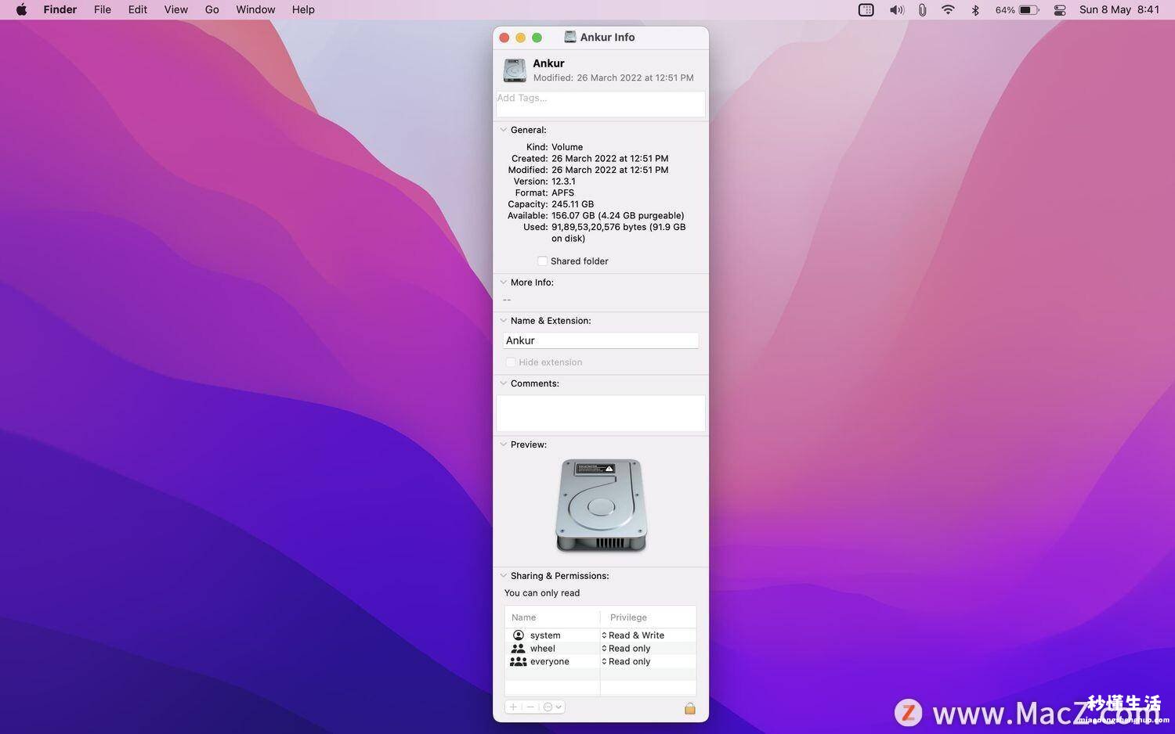Open the Wi-Fi status menu
The height and width of the screenshot is (734, 1175).
[948, 10]
